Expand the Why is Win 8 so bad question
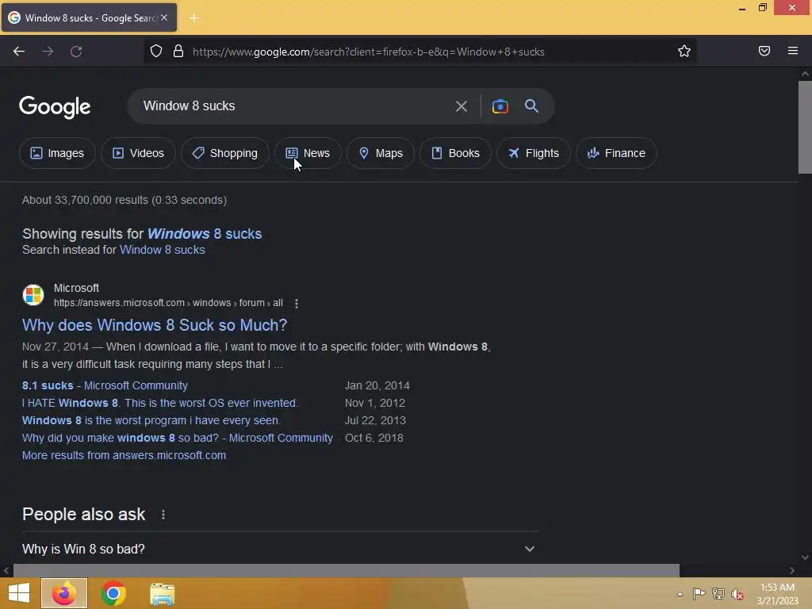 (280, 549)
